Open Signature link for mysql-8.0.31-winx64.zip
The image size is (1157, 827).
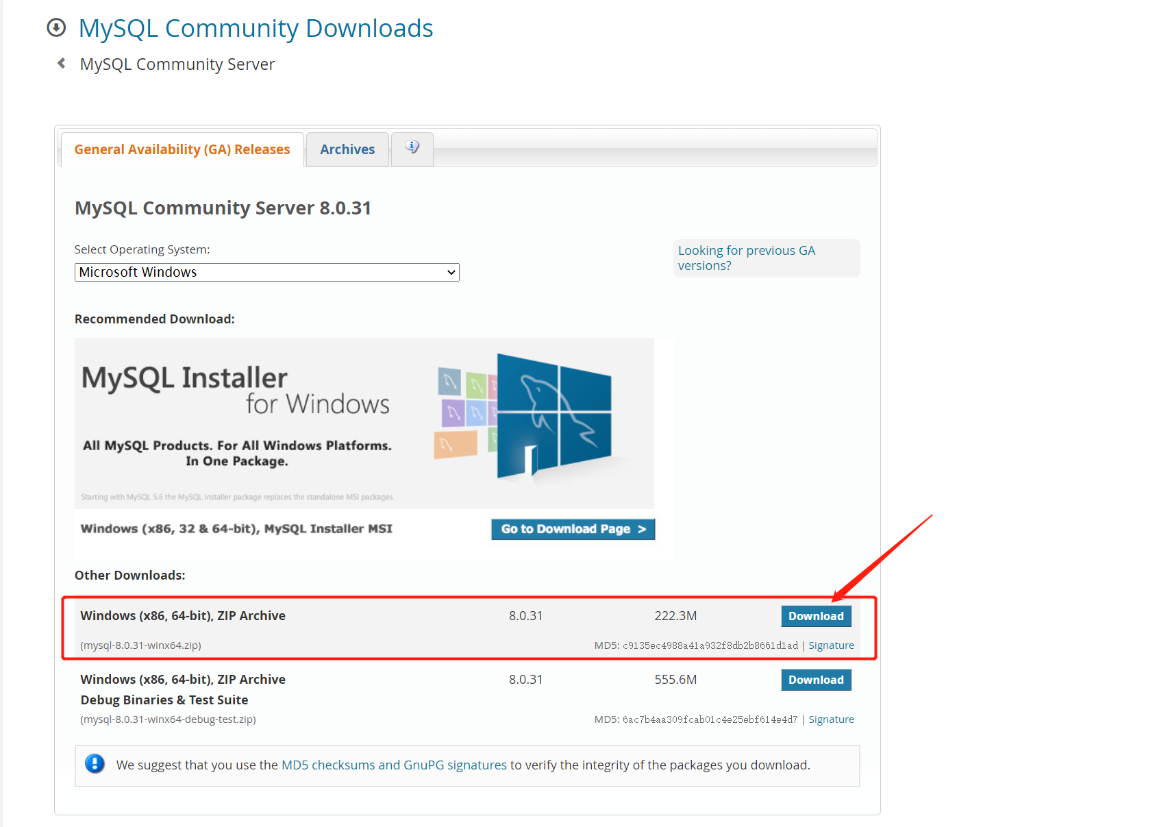click(x=831, y=645)
